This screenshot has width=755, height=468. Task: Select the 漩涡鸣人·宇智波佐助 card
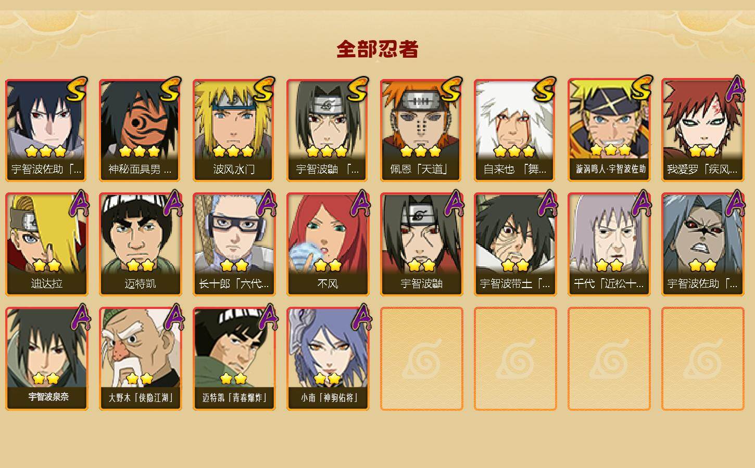(x=609, y=130)
